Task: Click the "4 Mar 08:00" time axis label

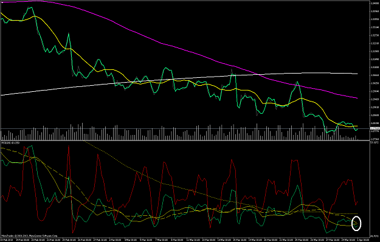Action: (x=130, y=240)
